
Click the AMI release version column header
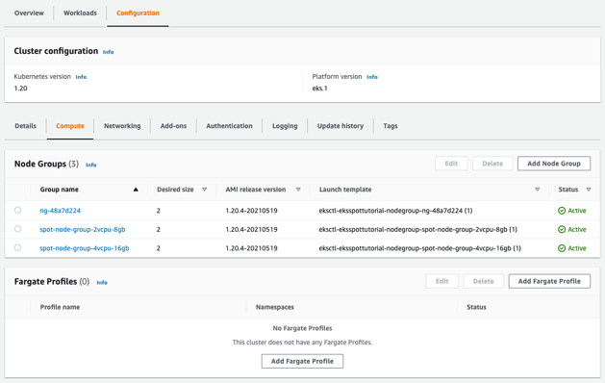tap(256, 190)
